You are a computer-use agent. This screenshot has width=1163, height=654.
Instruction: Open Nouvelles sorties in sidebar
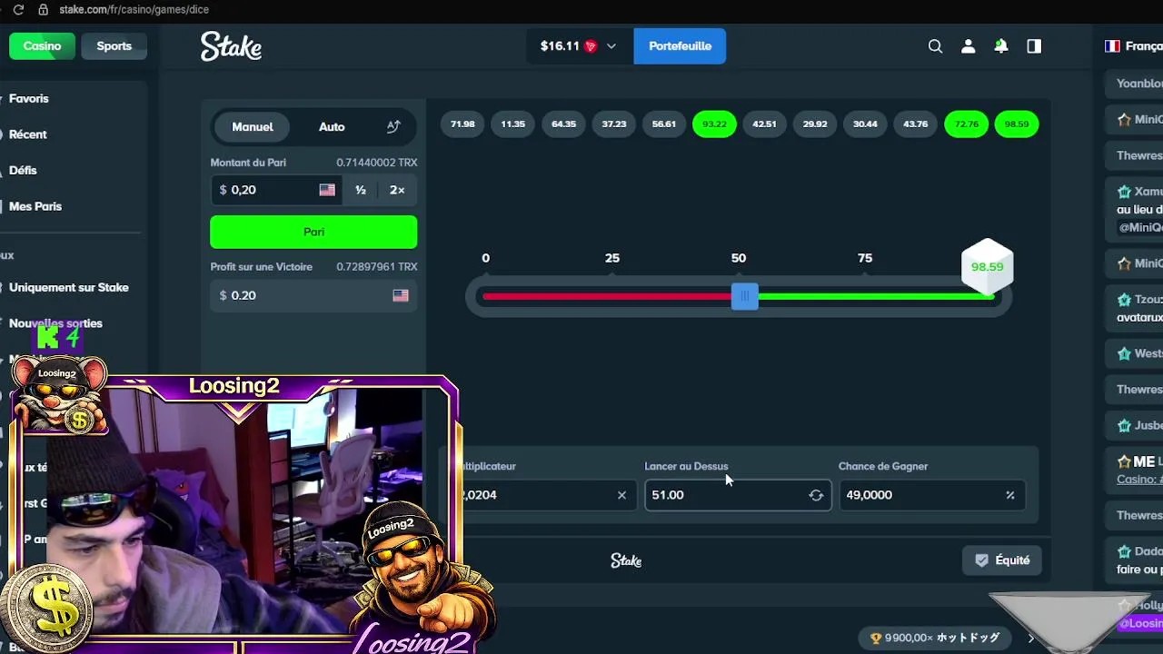(55, 323)
